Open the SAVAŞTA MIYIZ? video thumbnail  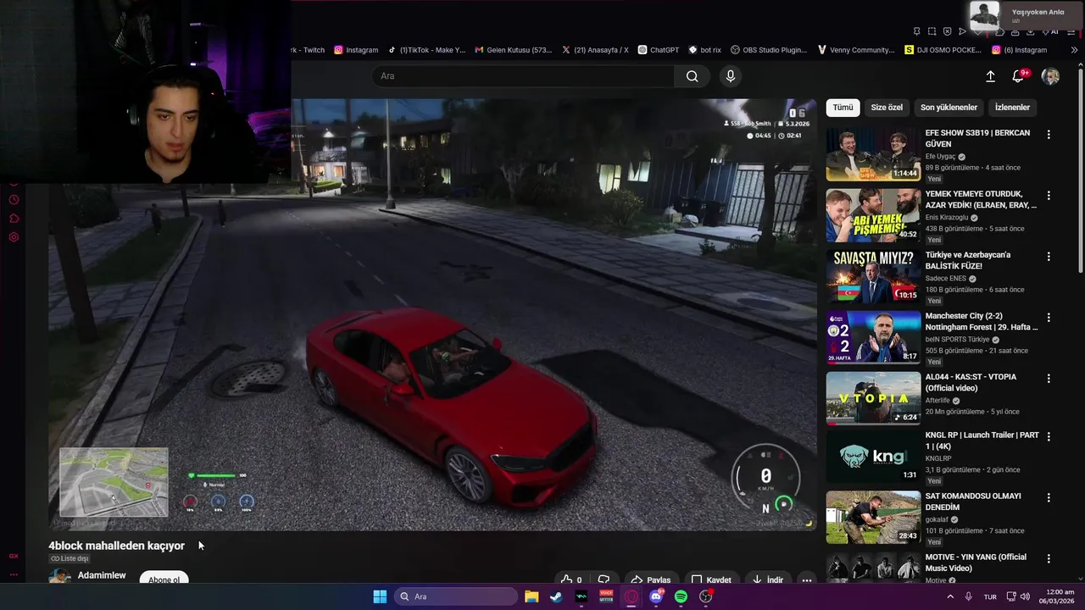click(873, 276)
